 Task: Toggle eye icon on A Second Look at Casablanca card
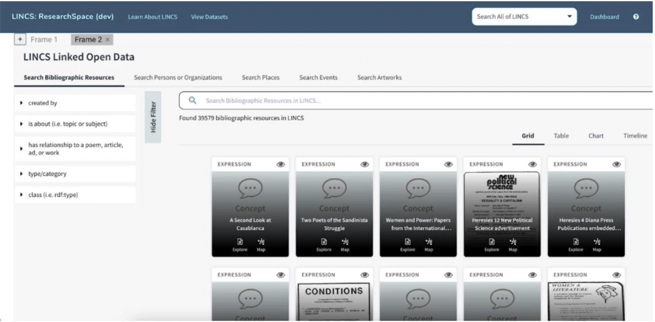point(280,164)
